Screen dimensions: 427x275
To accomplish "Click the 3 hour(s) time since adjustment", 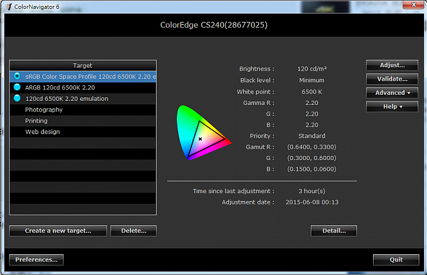I will [312, 191].
